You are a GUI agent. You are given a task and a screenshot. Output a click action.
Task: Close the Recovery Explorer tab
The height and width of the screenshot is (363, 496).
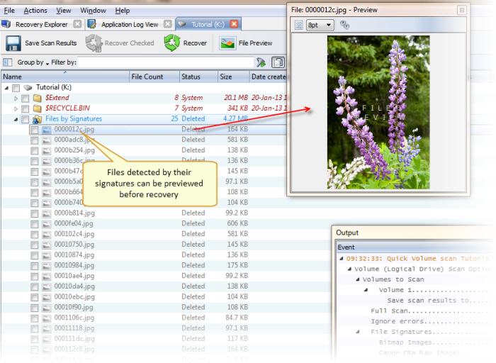[x=77, y=24]
